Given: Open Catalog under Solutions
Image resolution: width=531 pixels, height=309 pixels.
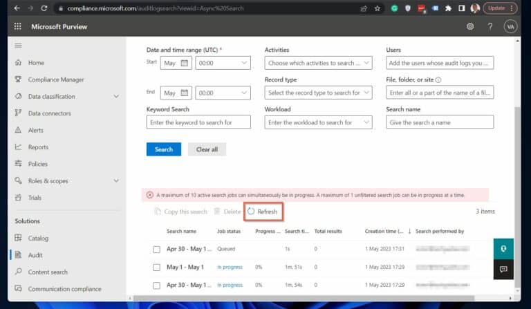Looking at the screenshot, I should click(38, 238).
